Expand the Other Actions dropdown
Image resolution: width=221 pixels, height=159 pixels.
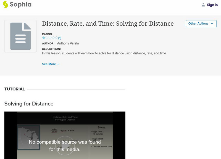tap(201, 23)
